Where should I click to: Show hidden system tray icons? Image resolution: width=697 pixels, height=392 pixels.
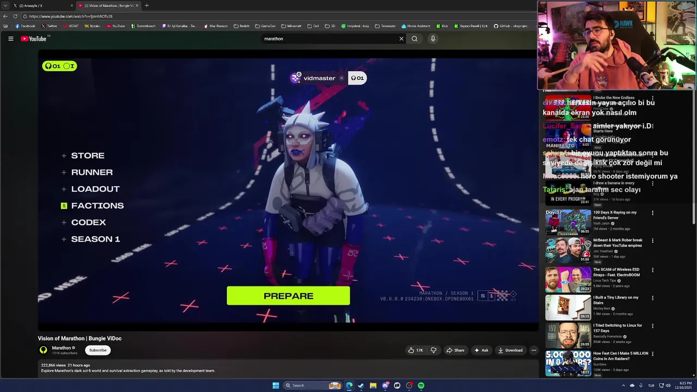(623, 385)
